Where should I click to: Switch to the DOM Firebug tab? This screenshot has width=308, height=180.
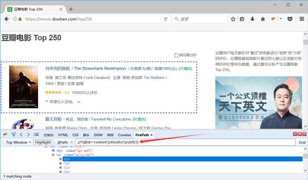[98, 135]
